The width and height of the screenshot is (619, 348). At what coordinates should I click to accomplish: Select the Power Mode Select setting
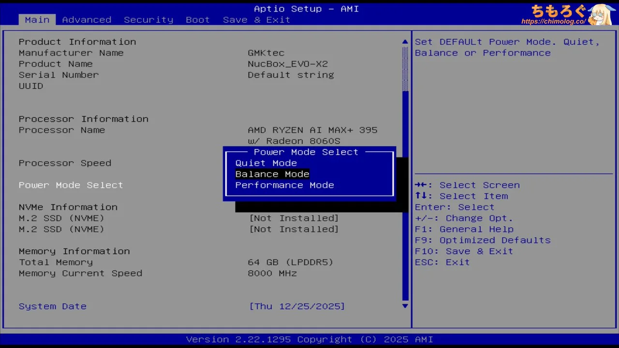coord(71,185)
